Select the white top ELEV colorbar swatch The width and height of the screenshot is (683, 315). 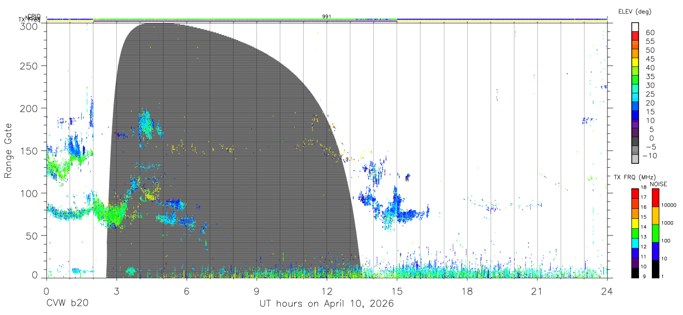[636, 27]
